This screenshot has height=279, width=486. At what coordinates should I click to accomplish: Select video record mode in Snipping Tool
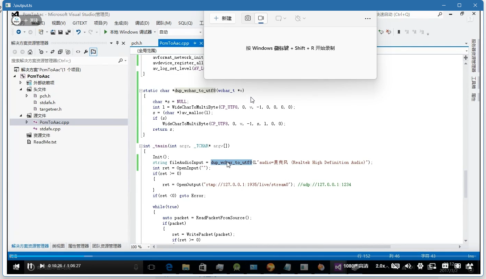coord(261,18)
